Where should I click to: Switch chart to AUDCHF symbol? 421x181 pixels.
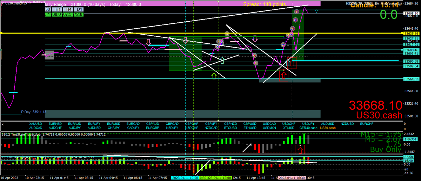[x=55, y=128]
